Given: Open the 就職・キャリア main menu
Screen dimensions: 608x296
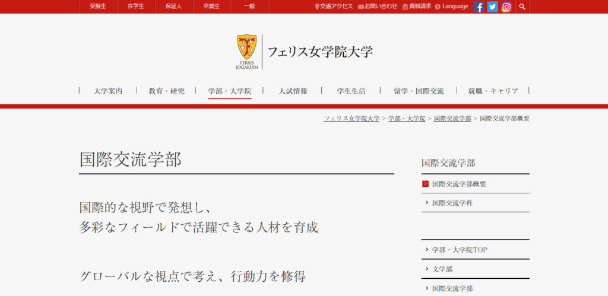Looking at the screenshot, I should click(493, 91).
